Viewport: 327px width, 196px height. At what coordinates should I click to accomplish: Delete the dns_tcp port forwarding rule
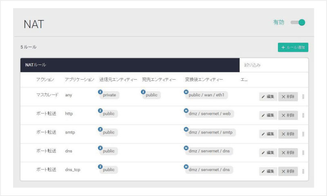pos(288,171)
